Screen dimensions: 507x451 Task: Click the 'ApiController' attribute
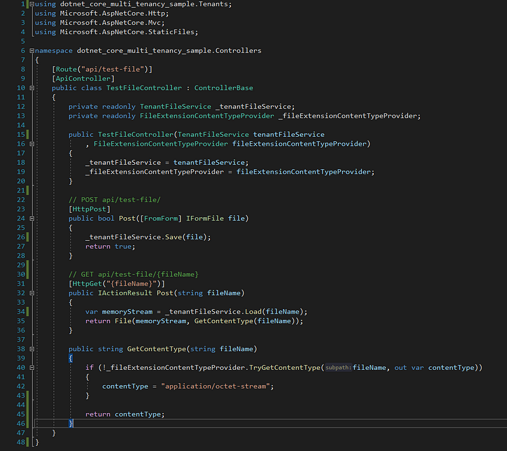coord(83,79)
